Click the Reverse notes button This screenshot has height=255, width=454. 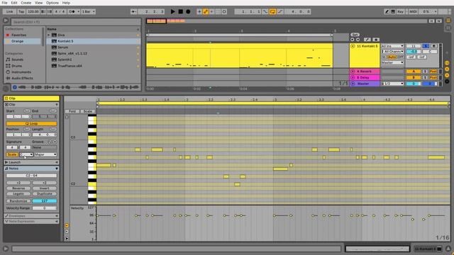coord(18,188)
